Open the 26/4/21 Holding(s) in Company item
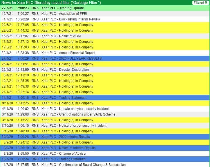This screenshot has height=167, width=210. (105, 64)
